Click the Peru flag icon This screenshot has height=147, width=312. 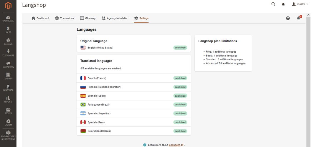coord(83,122)
